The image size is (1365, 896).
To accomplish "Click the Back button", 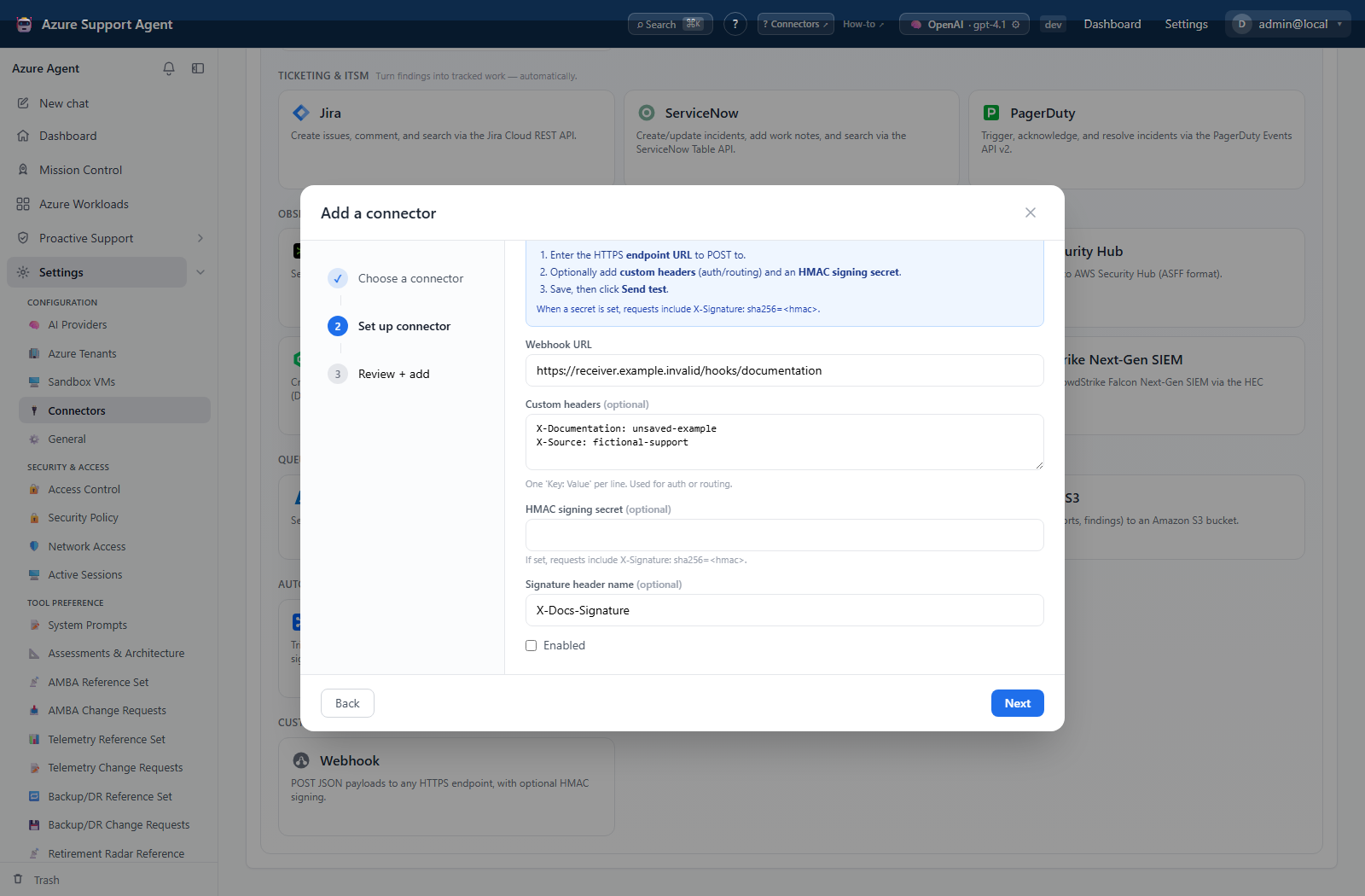I will 347,703.
